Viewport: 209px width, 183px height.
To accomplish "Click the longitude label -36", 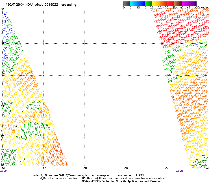I will pyautogui.click(x=125, y=168).
